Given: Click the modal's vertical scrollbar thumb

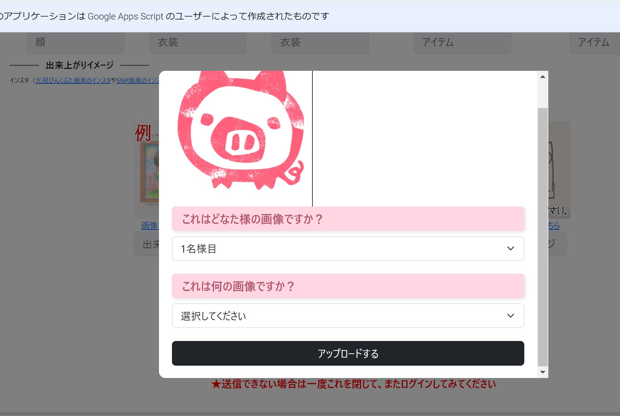Looking at the screenshot, I should tap(542, 236).
